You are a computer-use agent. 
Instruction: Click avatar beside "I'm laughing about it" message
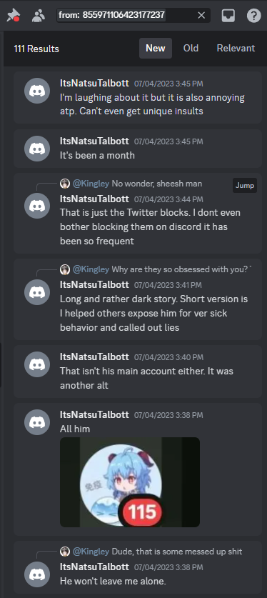(x=37, y=91)
